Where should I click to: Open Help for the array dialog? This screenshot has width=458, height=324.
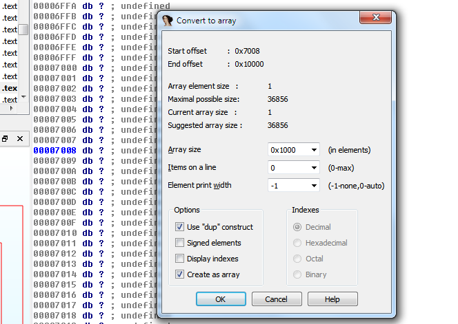(x=332, y=299)
